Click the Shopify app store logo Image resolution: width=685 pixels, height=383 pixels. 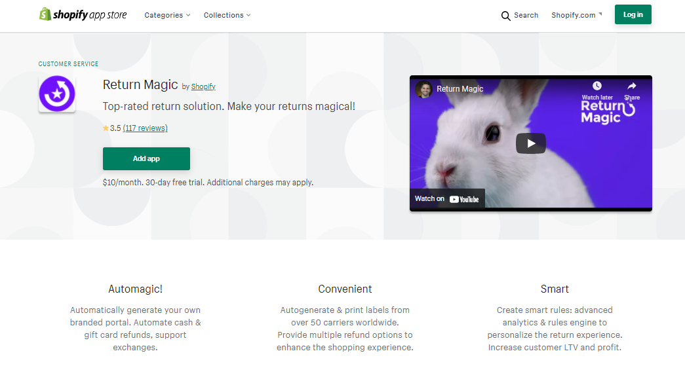[x=83, y=15]
